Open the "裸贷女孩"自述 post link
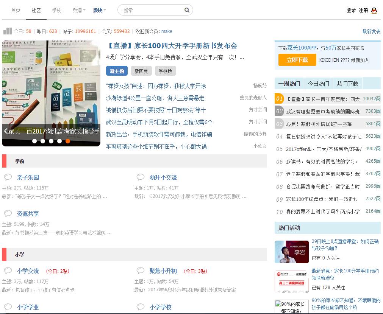The width and height of the screenshot is (383, 314). coord(156,86)
